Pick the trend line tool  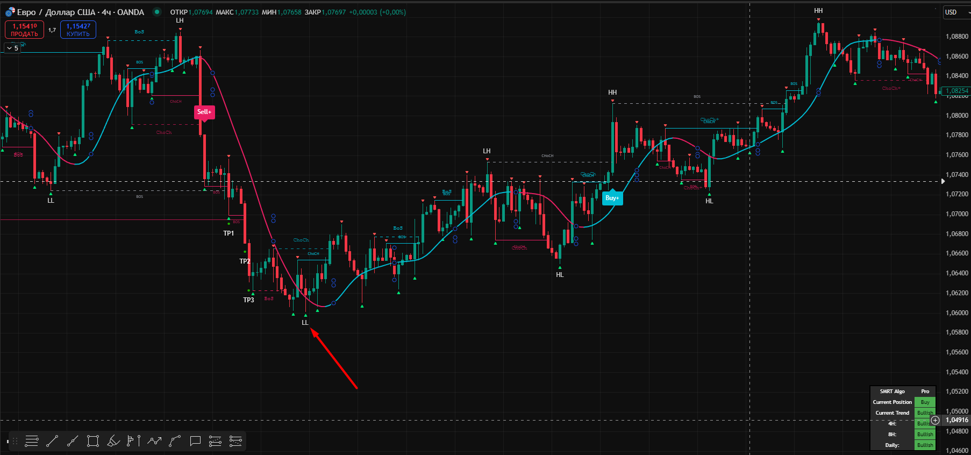[x=52, y=442]
